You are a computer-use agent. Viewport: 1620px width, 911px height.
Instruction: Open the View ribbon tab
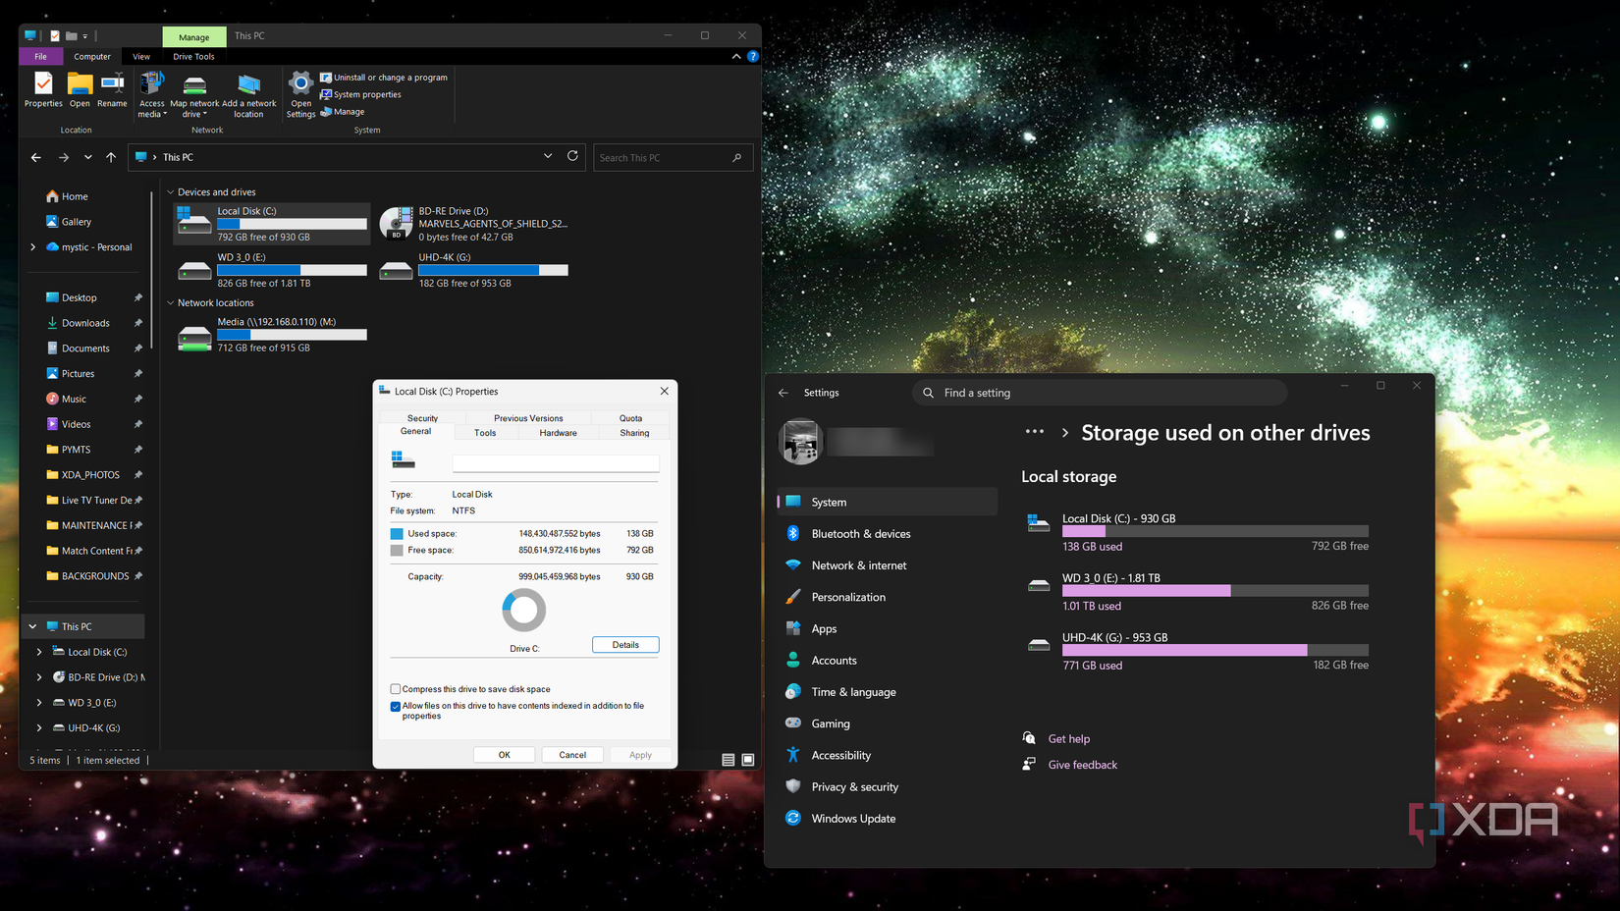[x=141, y=57]
